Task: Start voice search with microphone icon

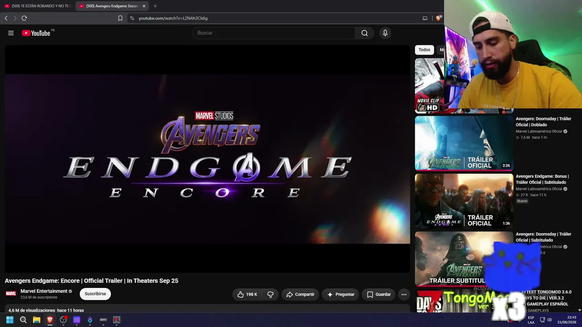Action: [385, 33]
